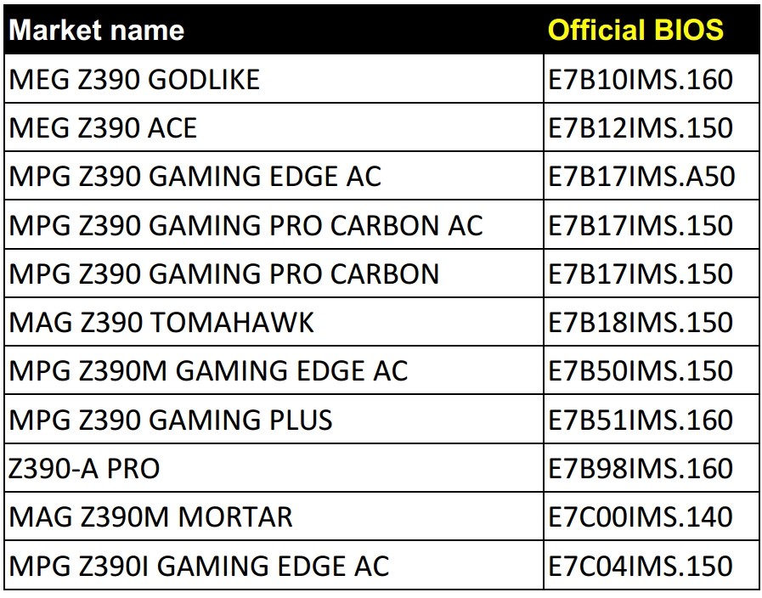This screenshot has height=598, width=762.
Task: Click BIOS version E7B17IMS.A50
Action: tap(641, 177)
